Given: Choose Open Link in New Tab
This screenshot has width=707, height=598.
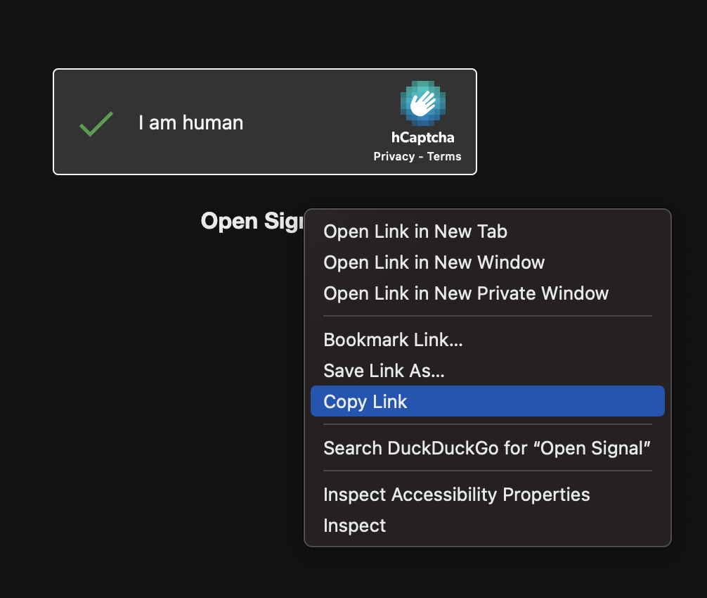Looking at the screenshot, I should pyautogui.click(x=415, y=231).
